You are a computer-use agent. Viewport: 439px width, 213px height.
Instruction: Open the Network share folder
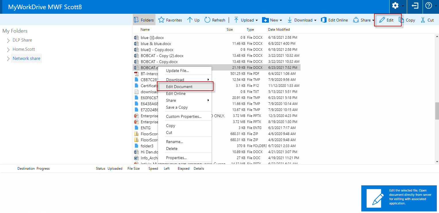tap(26, 58)
